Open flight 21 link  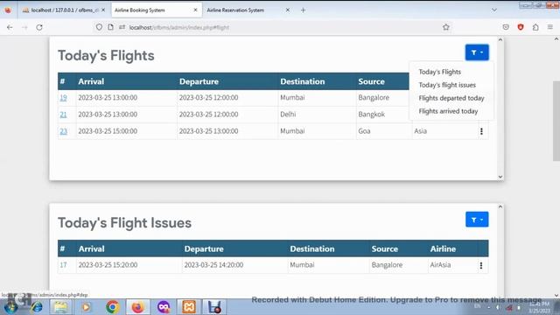pyautogui.click(x=63, y=115)
